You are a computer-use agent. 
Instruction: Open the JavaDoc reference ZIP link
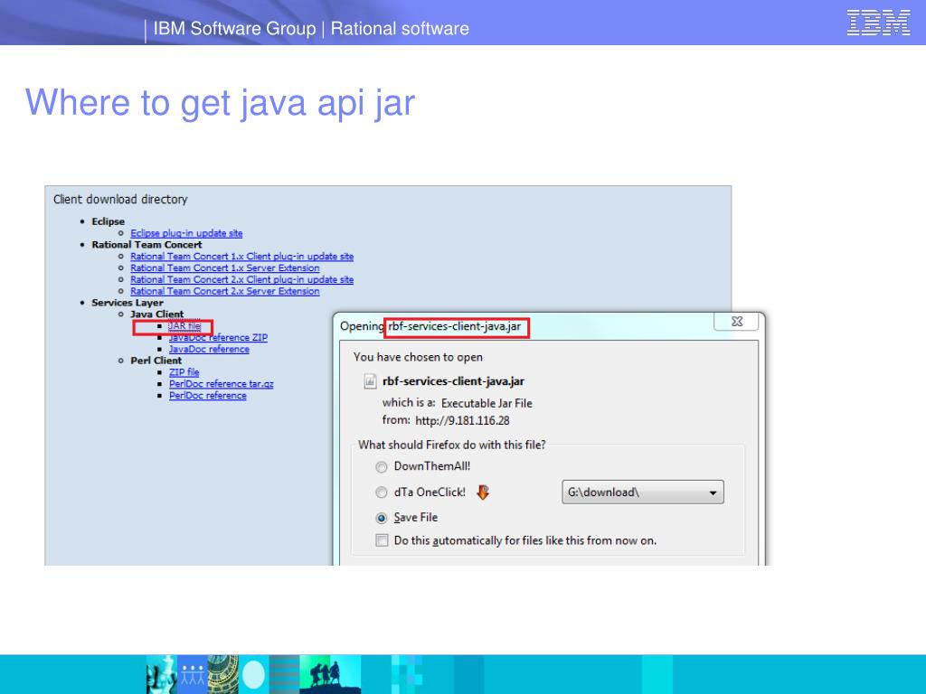[x=218, y=338]
